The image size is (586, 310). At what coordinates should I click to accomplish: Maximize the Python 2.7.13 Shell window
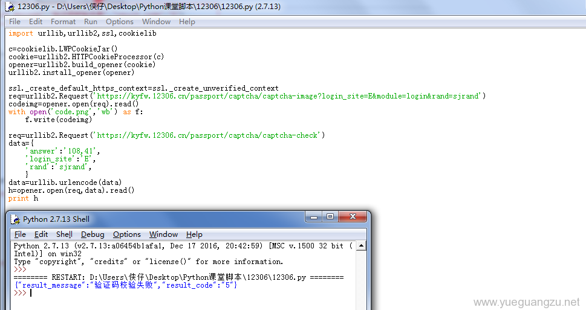pos(330,216)
